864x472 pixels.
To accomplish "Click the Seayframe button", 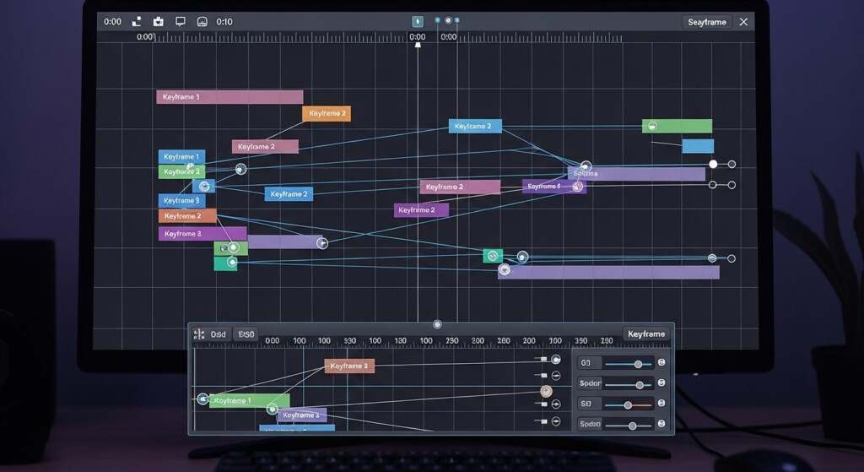I will (x=707, y=22).
